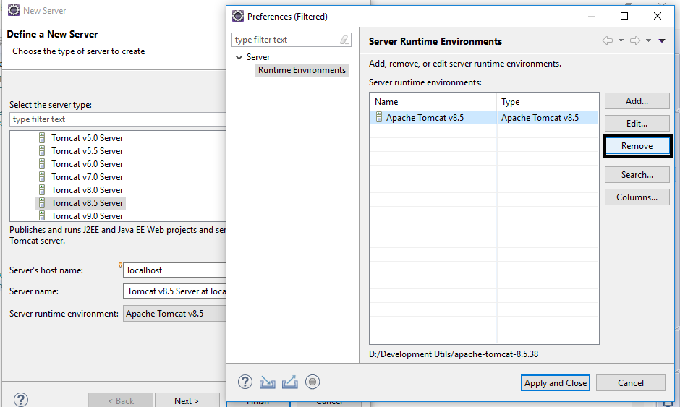The width and height of the screenshot is (680, 407).
Task: Click Next > in New Server wizard
Action: 187,400
